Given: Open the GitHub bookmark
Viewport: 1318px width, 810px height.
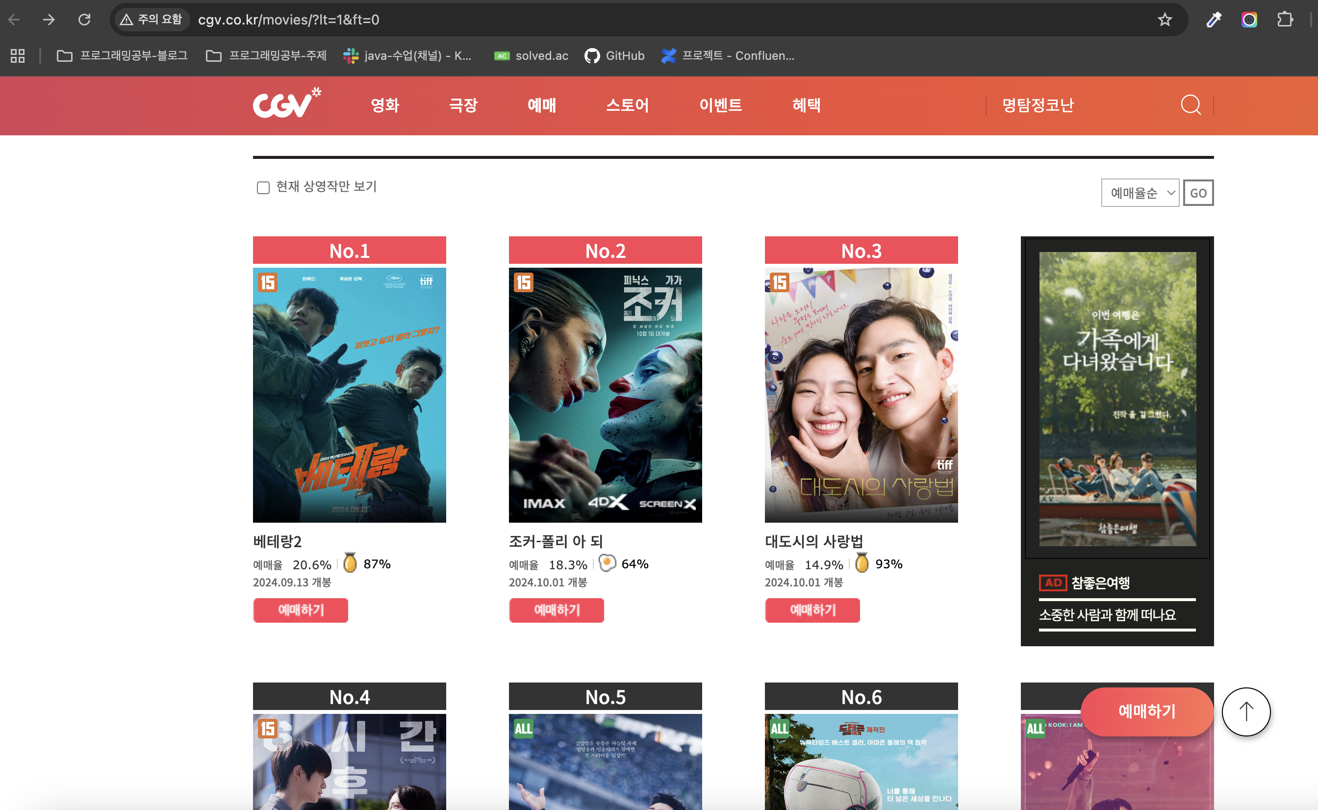Looking at the screenshot, I should click(614, 56).
